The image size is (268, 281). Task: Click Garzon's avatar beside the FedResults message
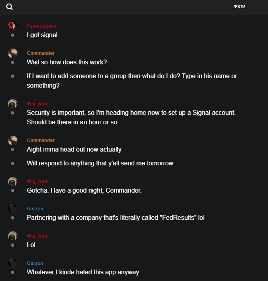[13, 209]
